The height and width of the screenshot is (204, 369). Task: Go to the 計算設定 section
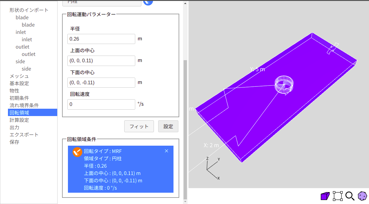[19, 120]
